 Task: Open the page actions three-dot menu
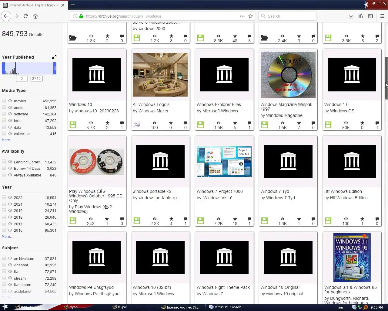242,16
